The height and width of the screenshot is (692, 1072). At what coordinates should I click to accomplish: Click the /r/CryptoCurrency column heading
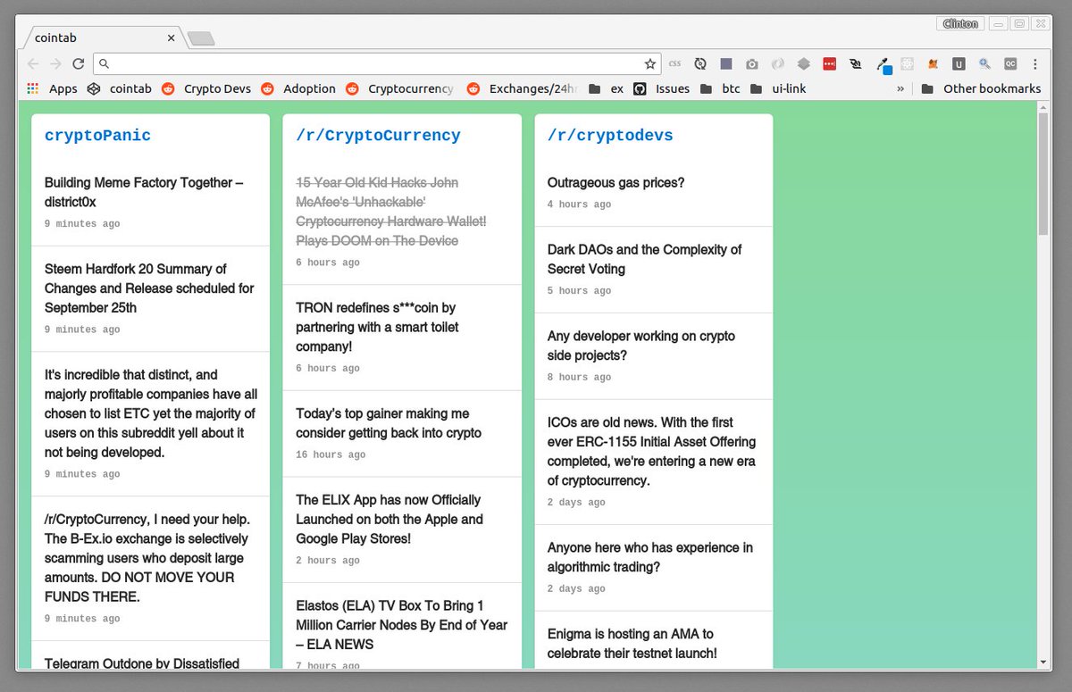click(x=378, y=136)
